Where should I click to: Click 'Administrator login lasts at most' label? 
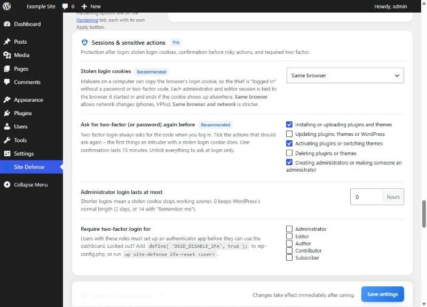tap(122, 192)
